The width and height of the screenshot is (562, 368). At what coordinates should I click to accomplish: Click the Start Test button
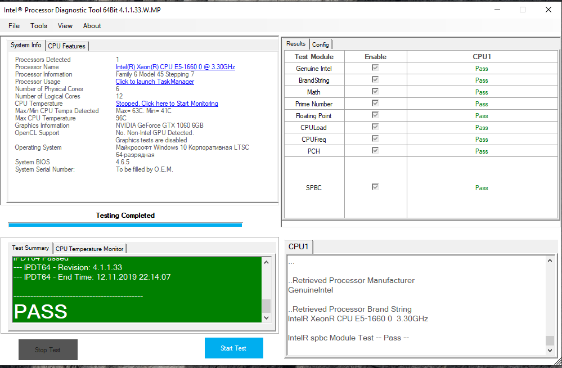[x=233, y=348]
